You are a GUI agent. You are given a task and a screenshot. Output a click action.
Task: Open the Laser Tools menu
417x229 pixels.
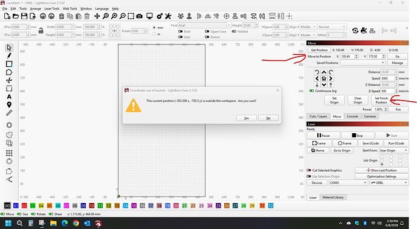coord(52,8)
